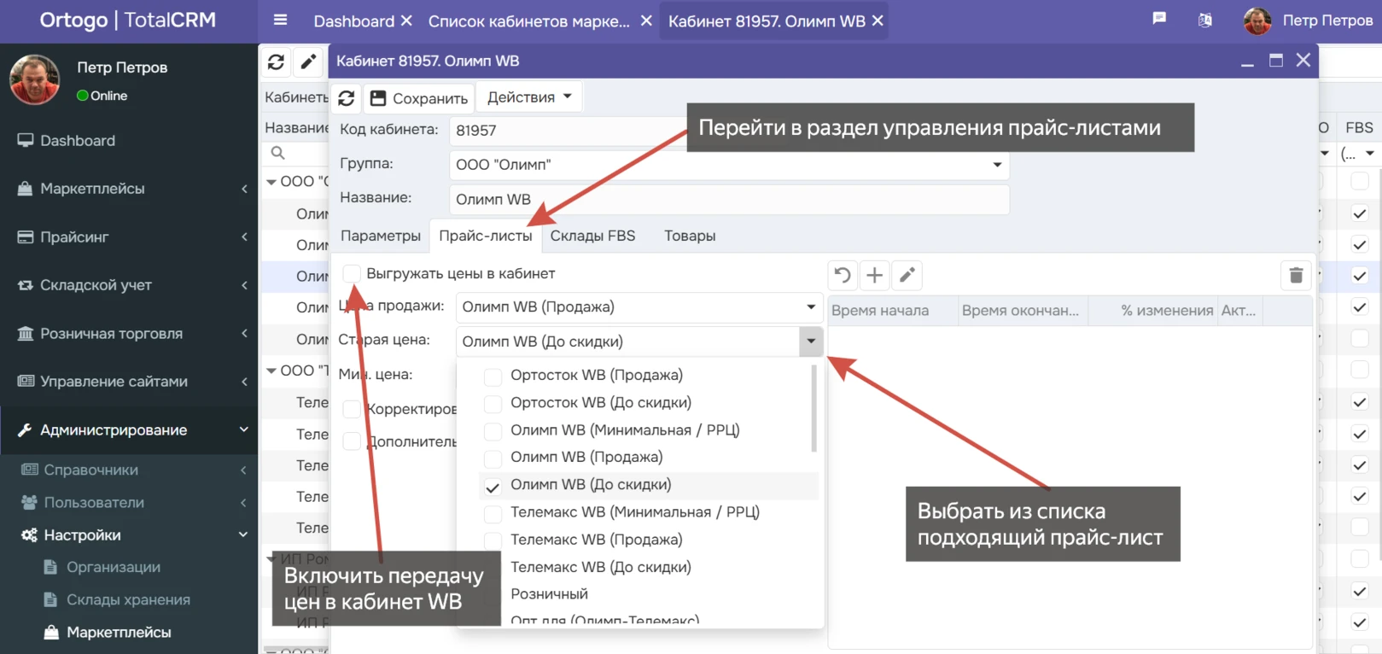
Task: Enable Выгружать цены в кабинет checkbox
Action: point(351,273)
